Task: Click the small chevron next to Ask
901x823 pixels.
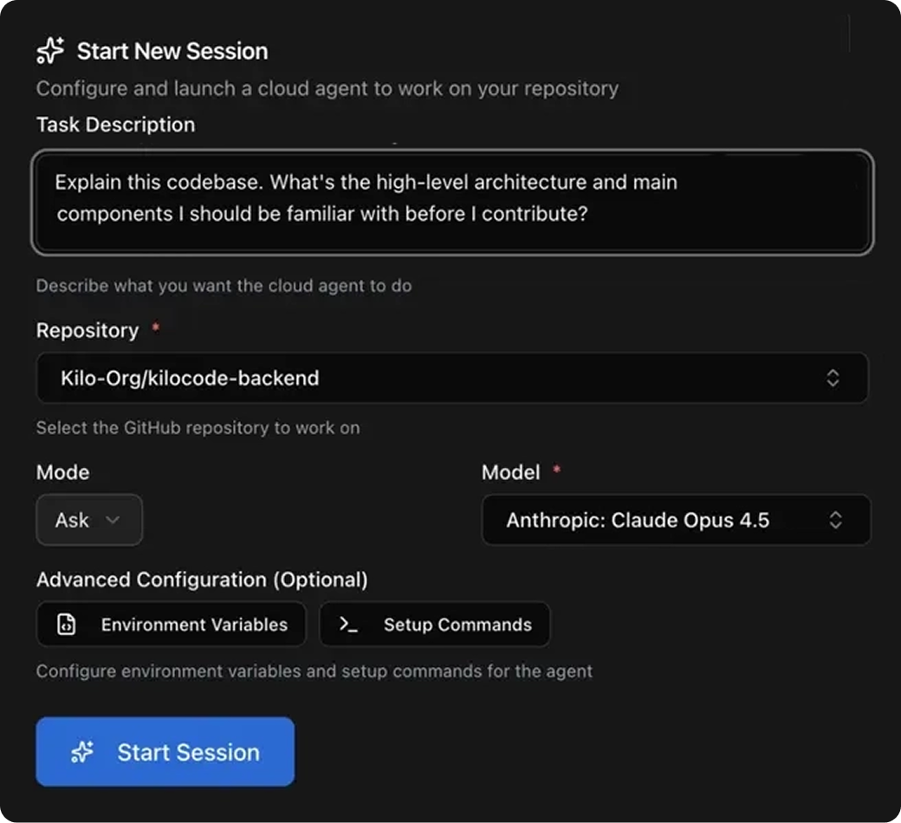Action: click(x=113, y=520)
